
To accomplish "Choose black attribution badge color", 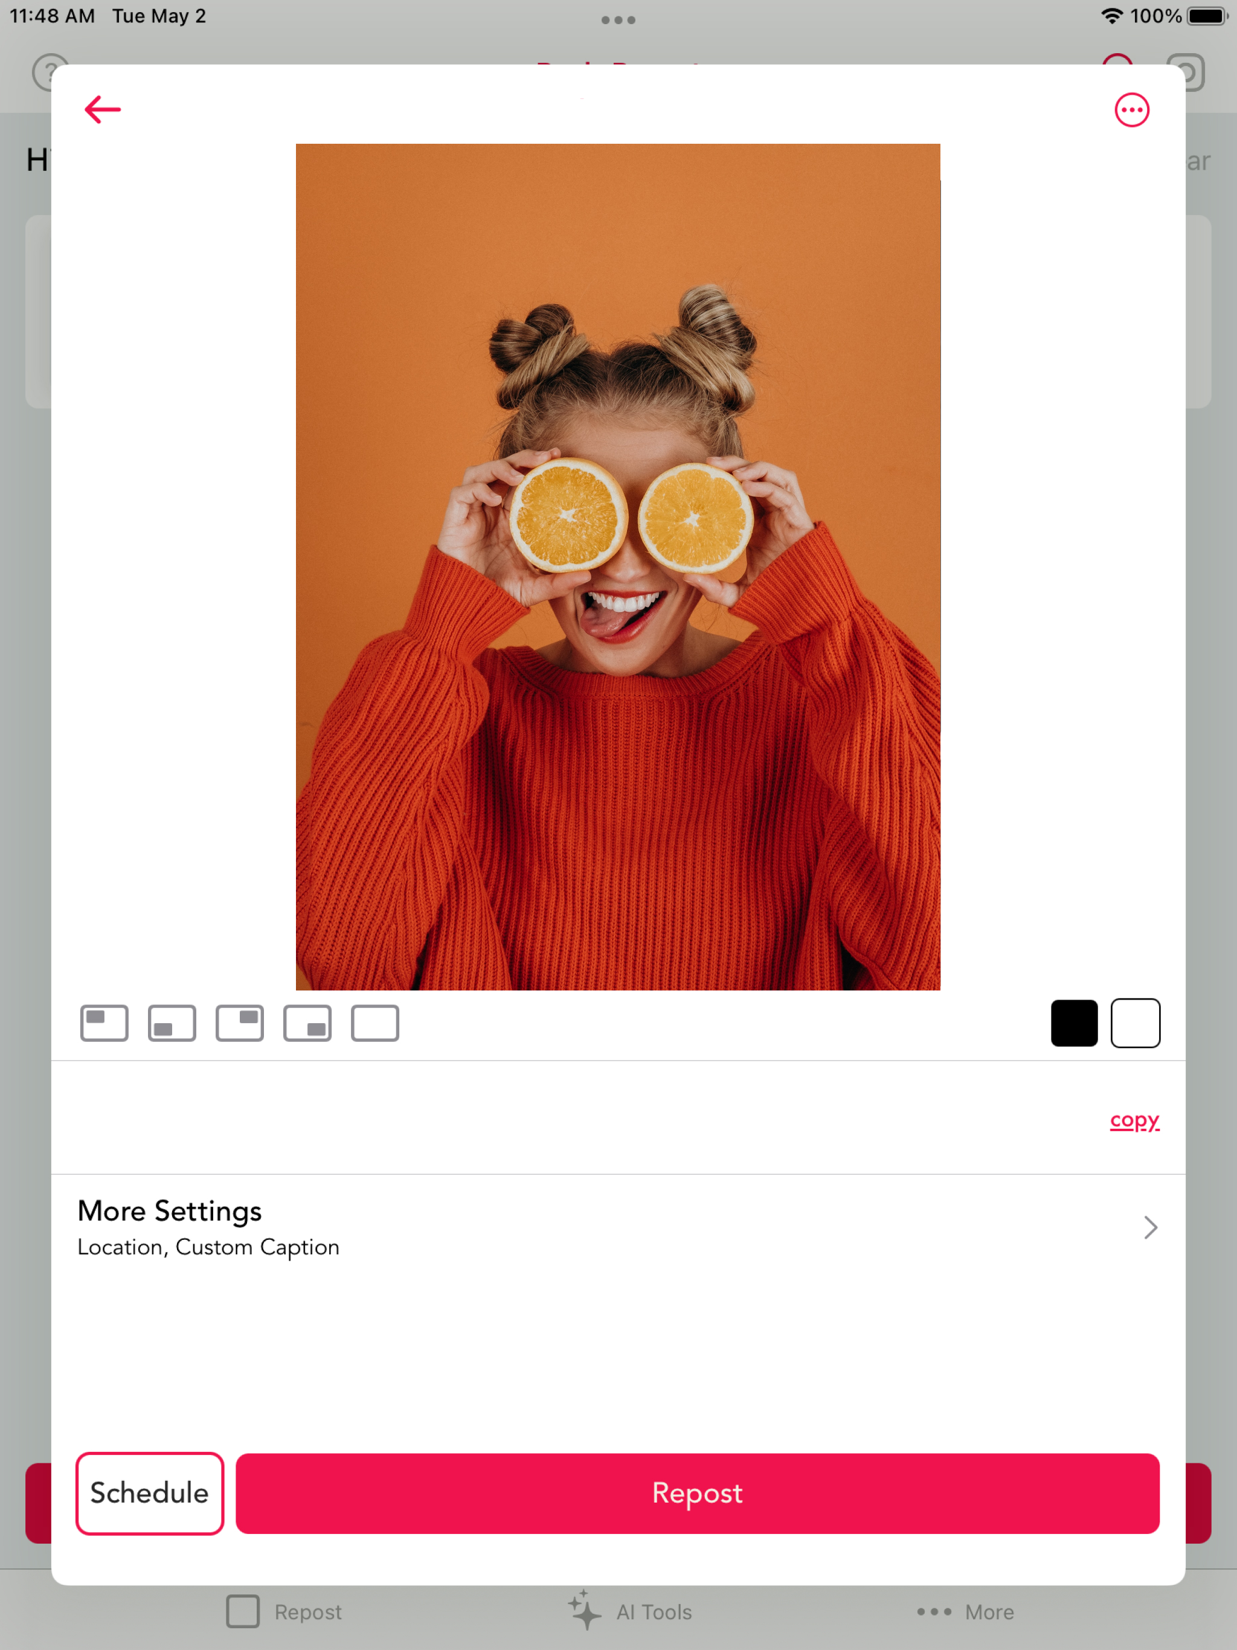I will pos(1073,1022).
